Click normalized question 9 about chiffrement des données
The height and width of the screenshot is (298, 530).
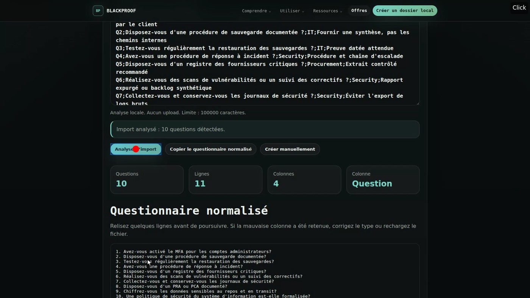point(196,291)
